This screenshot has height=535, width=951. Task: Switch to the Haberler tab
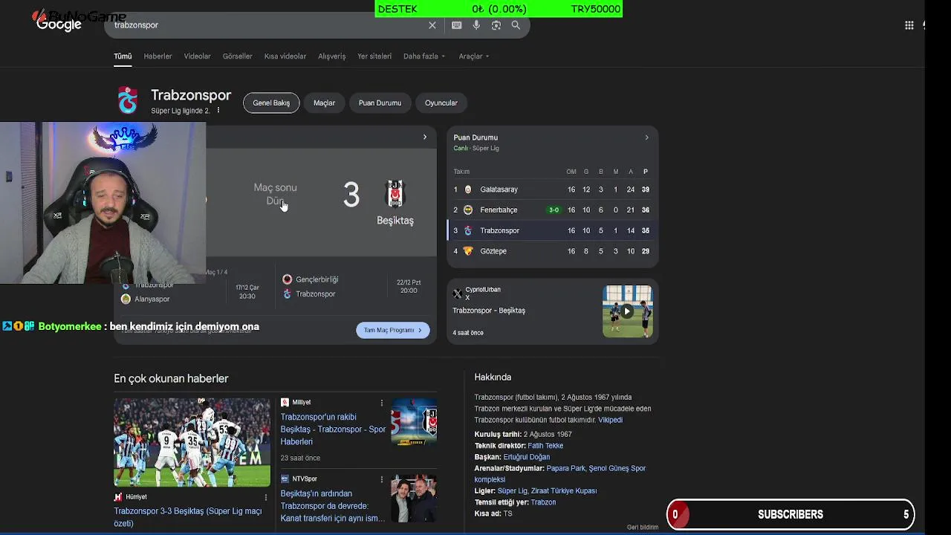(158, 56)
